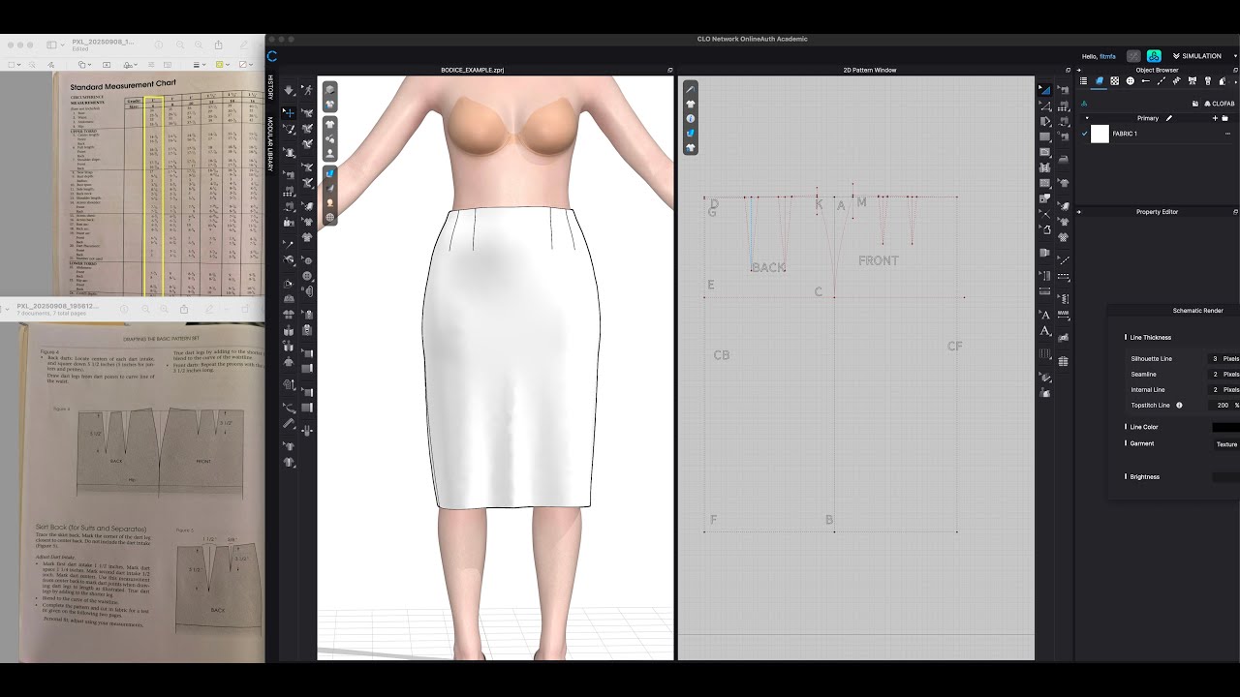Pop out the 2D Pattern Window via corner icon
1240x697 pixels.
1069,70
